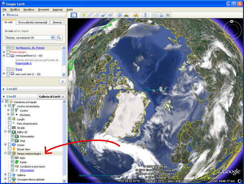Click the Edifici 3D building icon

click(x=14, y=132)
